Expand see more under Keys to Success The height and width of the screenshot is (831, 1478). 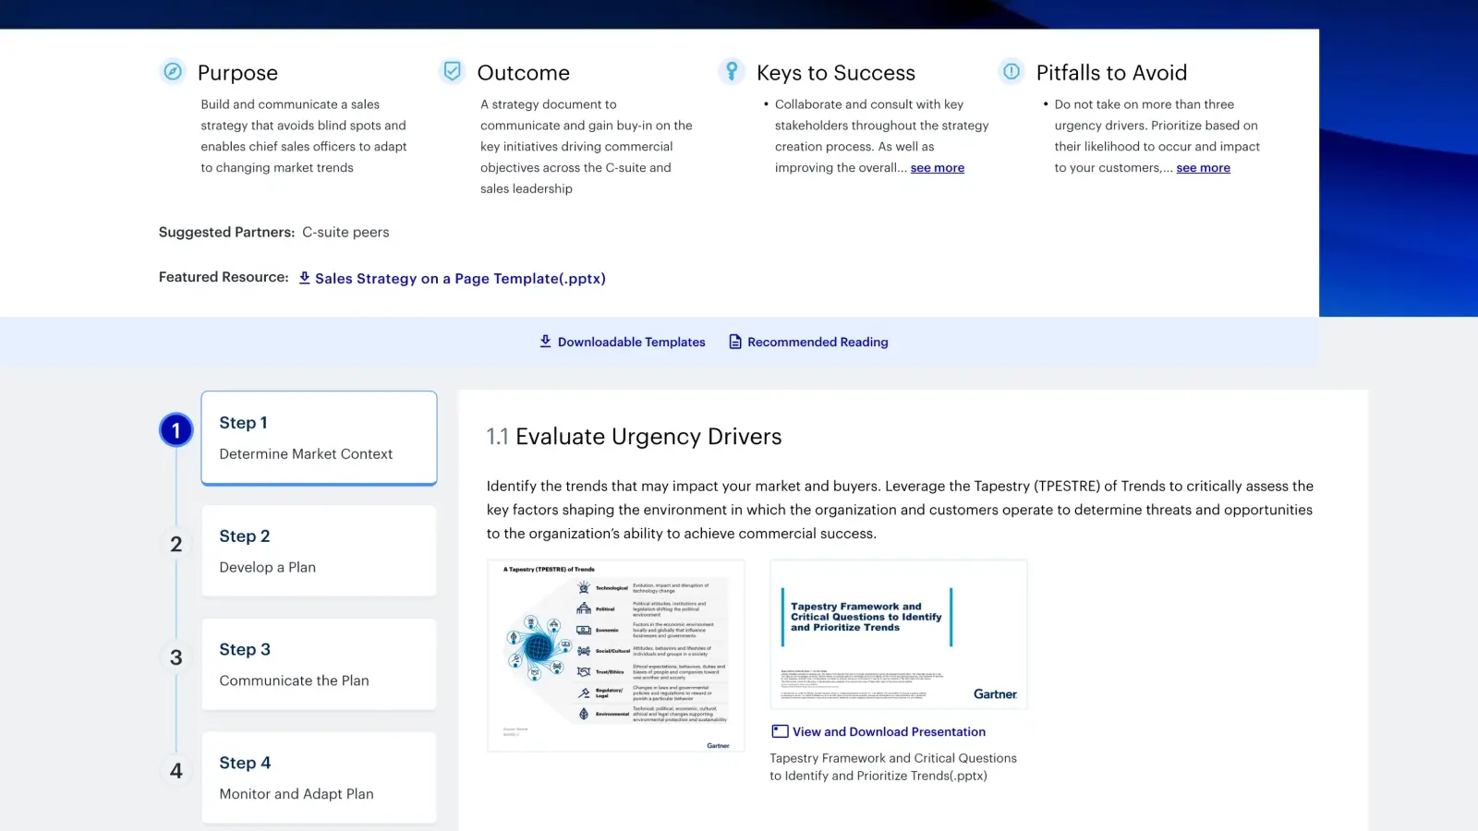tap(937, 167)
